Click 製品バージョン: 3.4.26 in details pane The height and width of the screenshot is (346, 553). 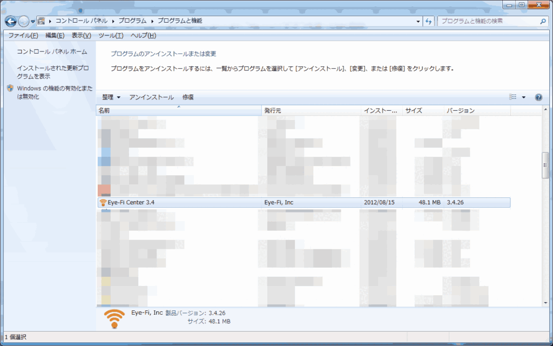tap(195, 313)
